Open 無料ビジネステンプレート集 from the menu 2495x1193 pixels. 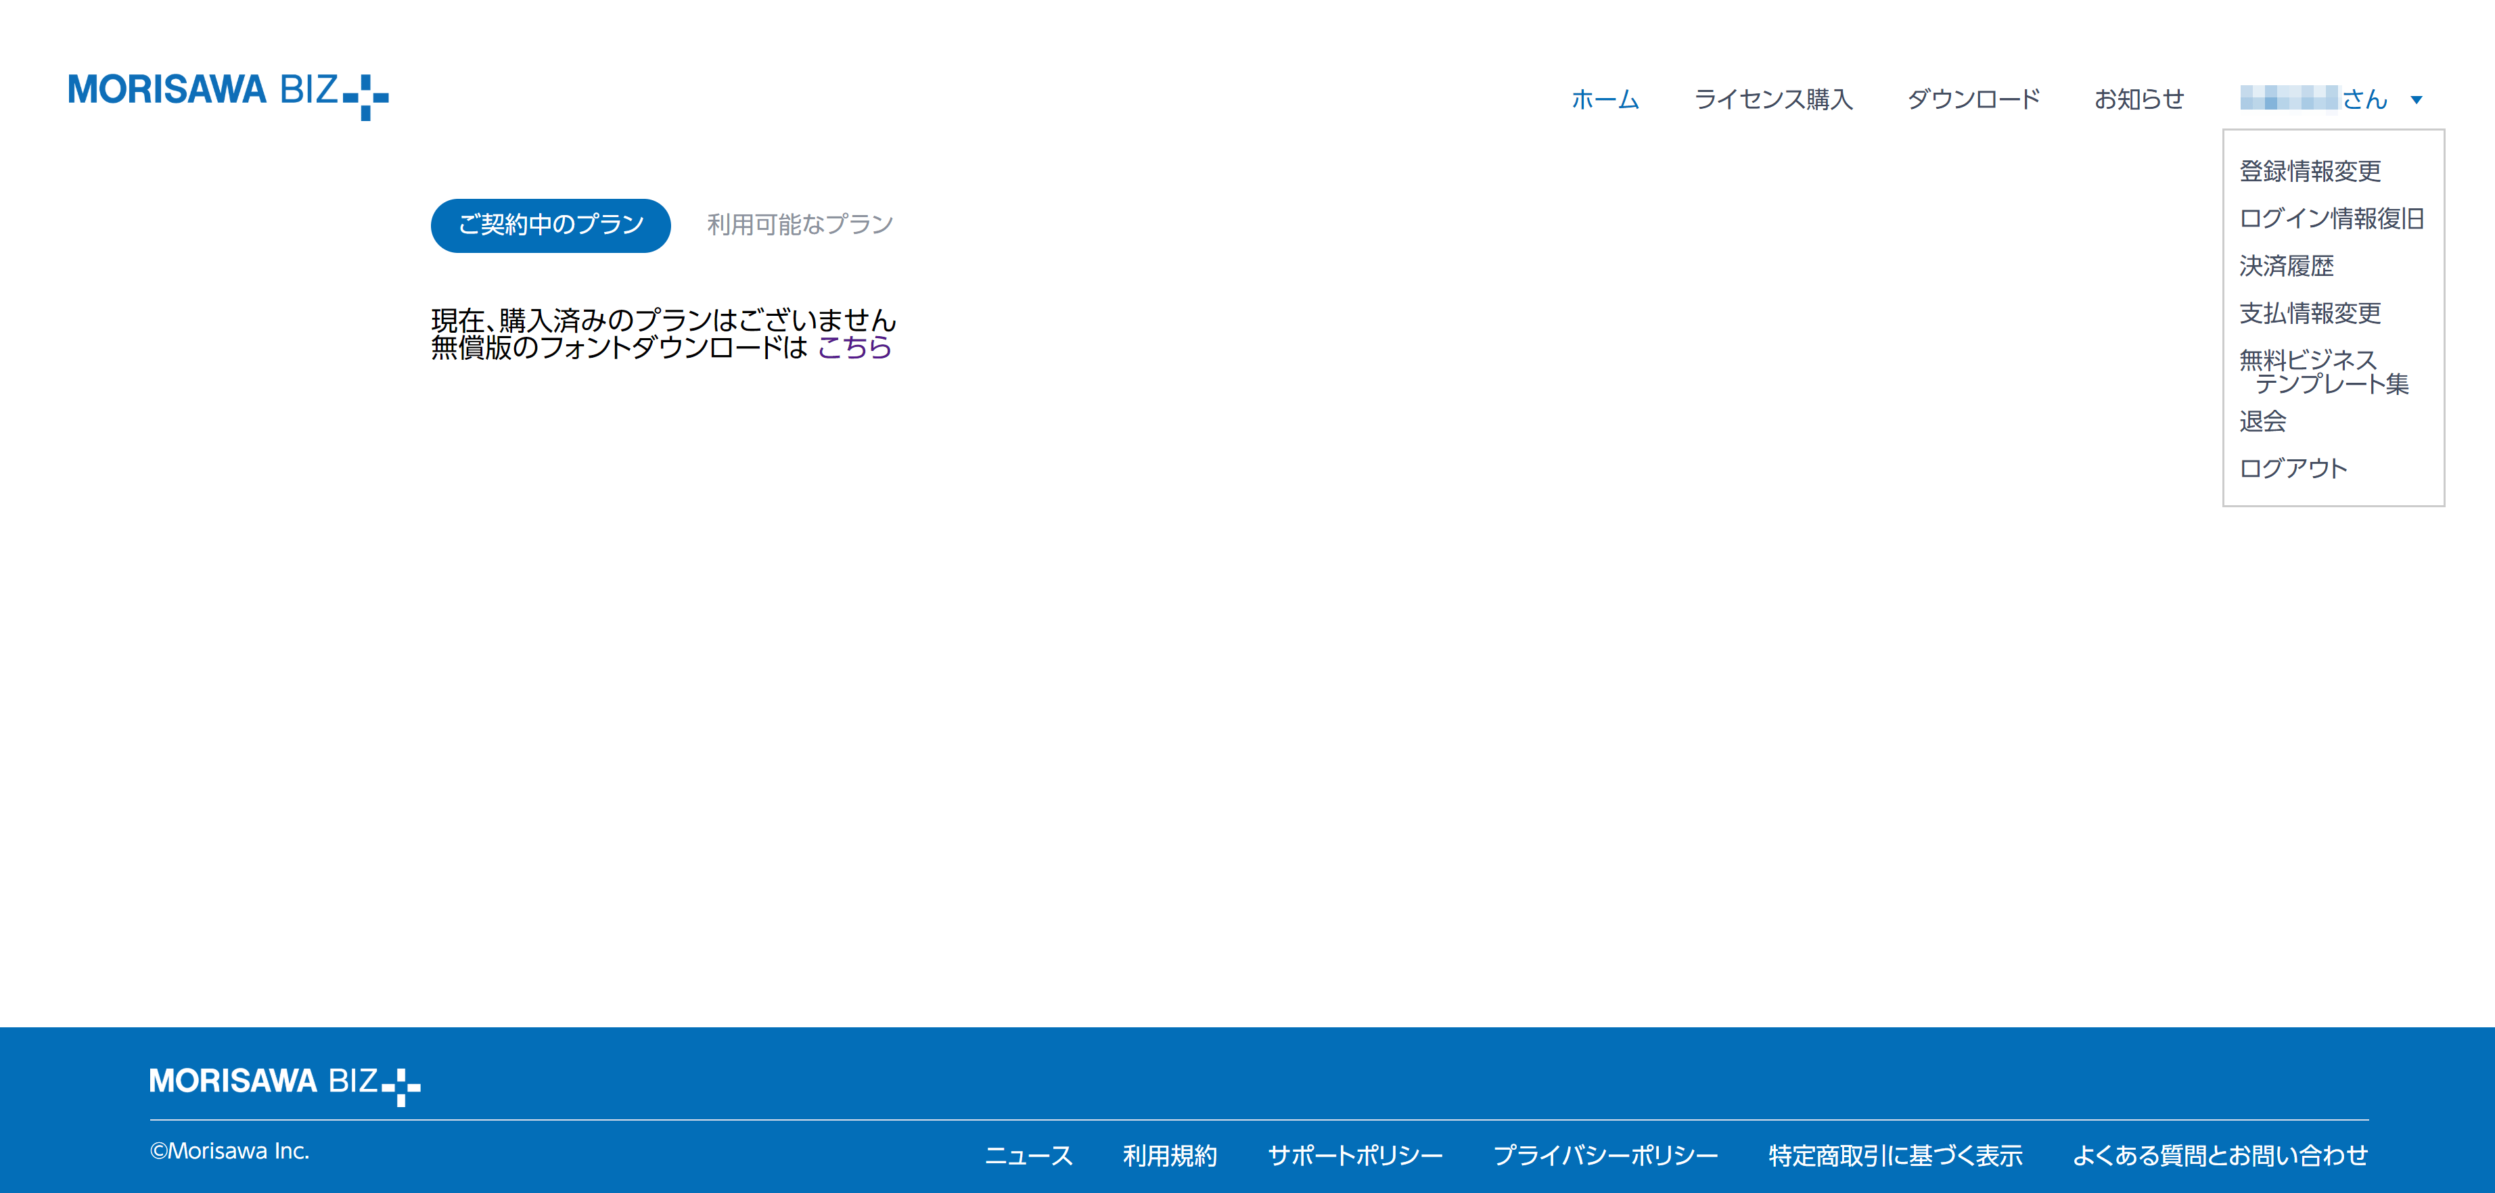point(2324,372)
